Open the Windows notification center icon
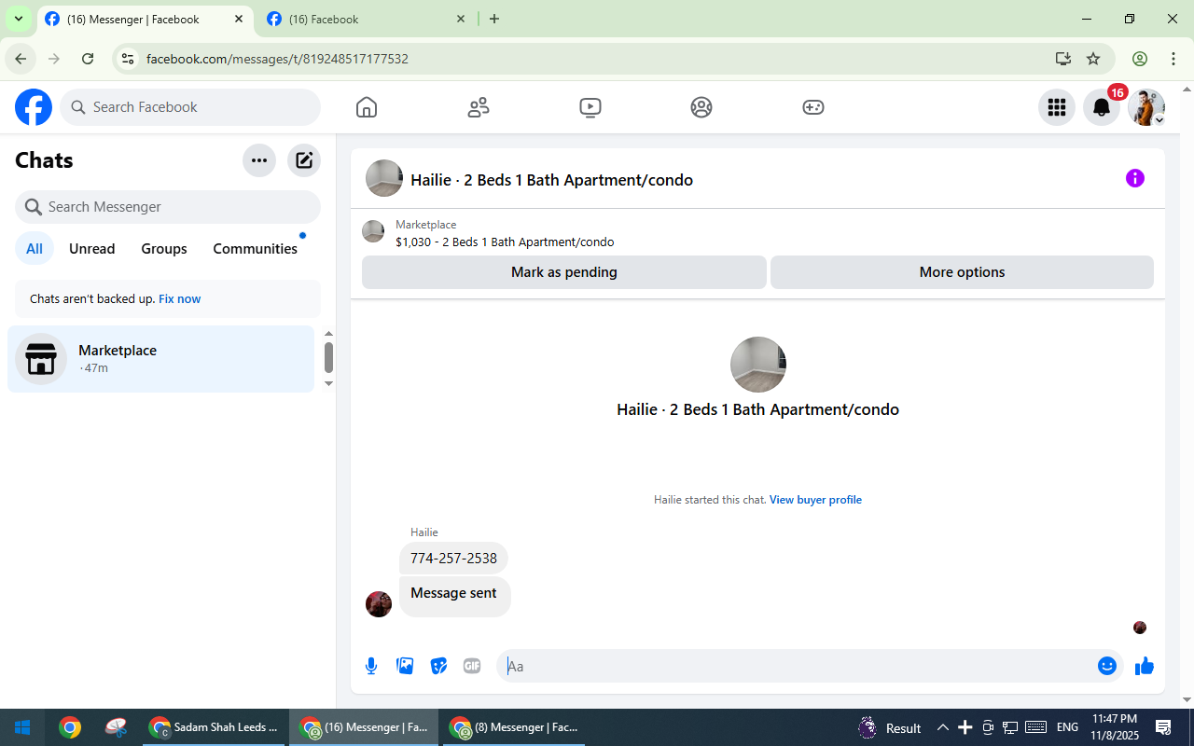The width and height of the screenshot is (1194, 746). (x=1163, y=727)
